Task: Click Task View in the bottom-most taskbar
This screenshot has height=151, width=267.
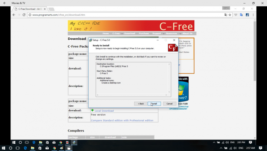Action: pos(18,148)
